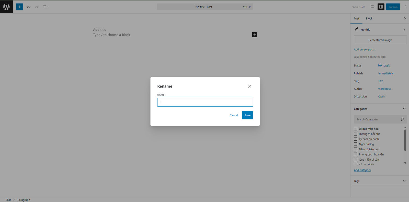
Task: Close the Rename dialog with X
Action: point(249,86)
